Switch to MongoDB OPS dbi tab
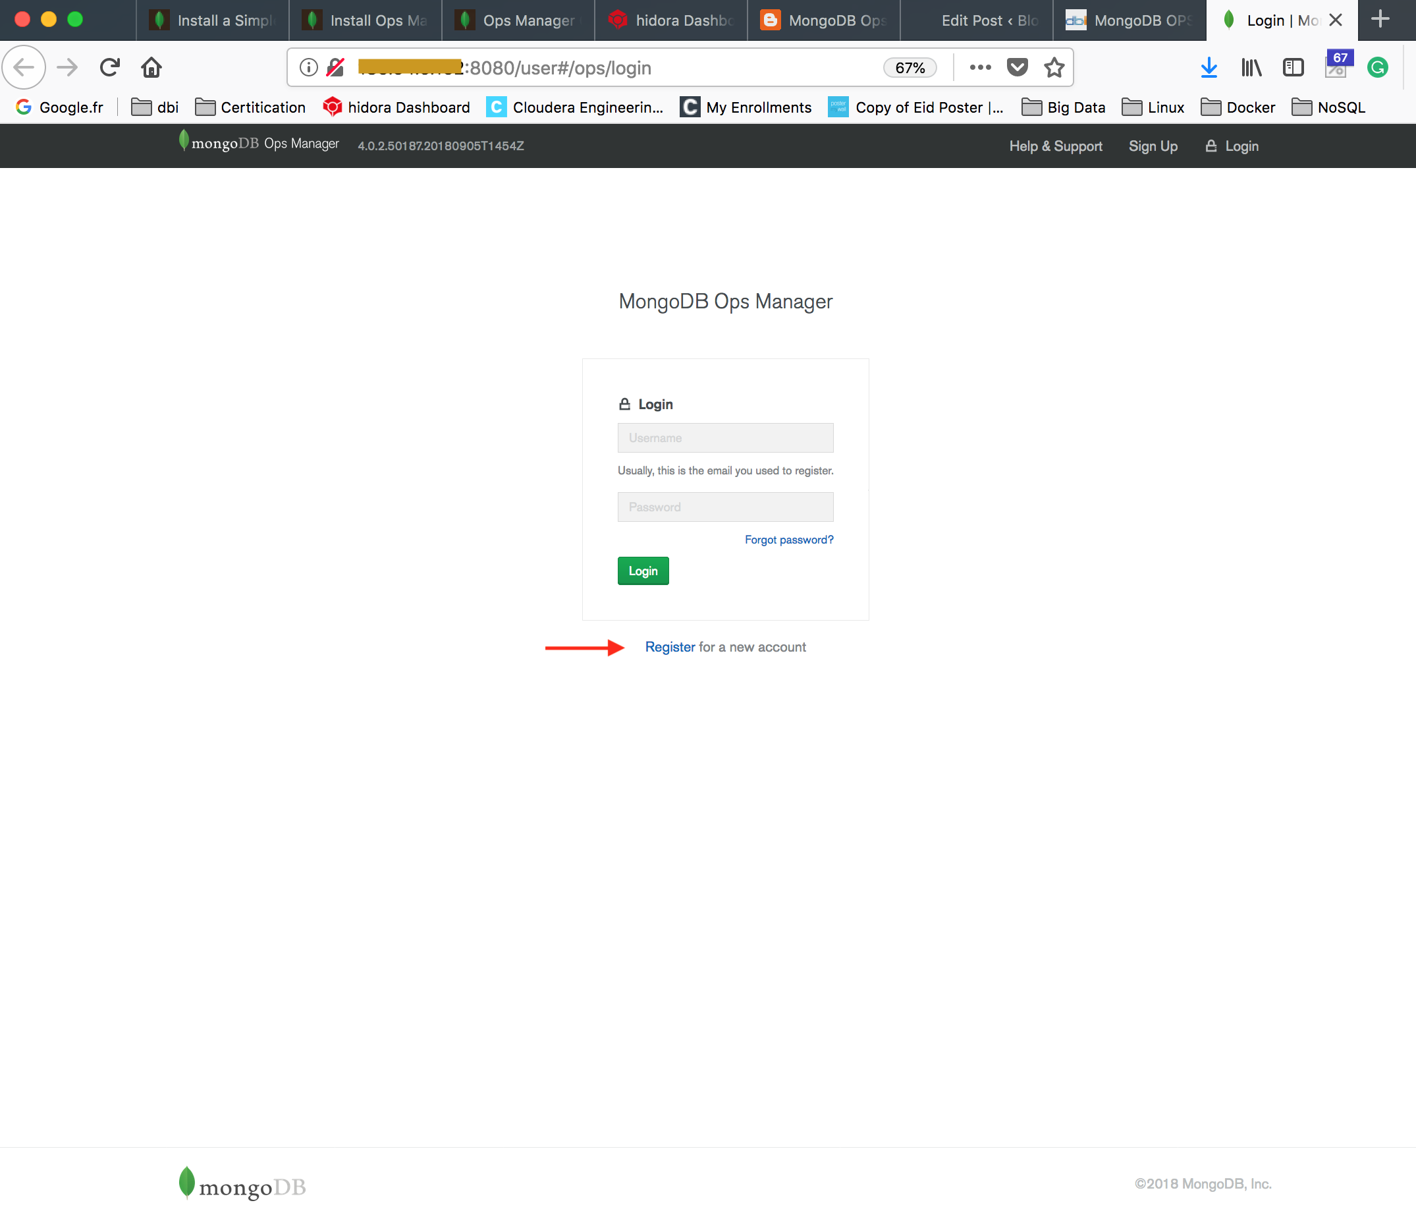 point(1130,20)
